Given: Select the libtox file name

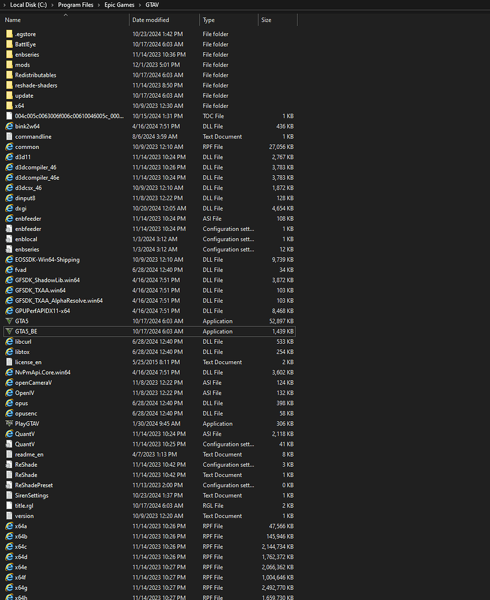Looking at the screenshot, I should pos(22,352).
